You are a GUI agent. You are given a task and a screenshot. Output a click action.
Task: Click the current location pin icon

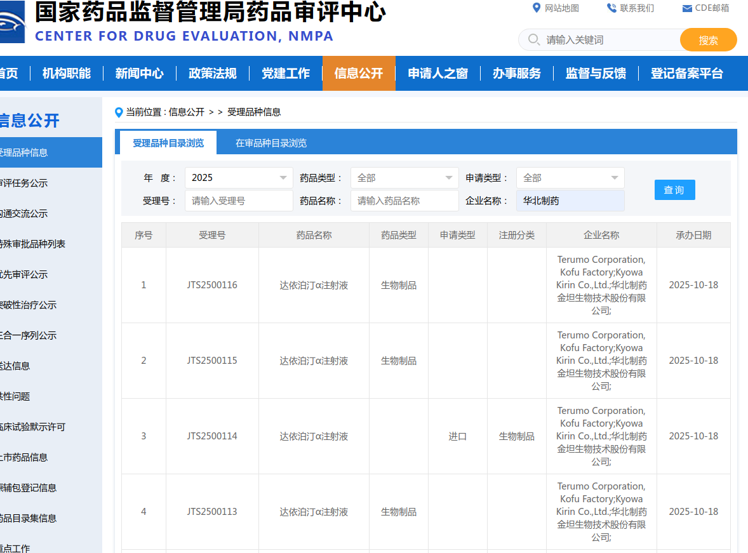coord(119,112)
